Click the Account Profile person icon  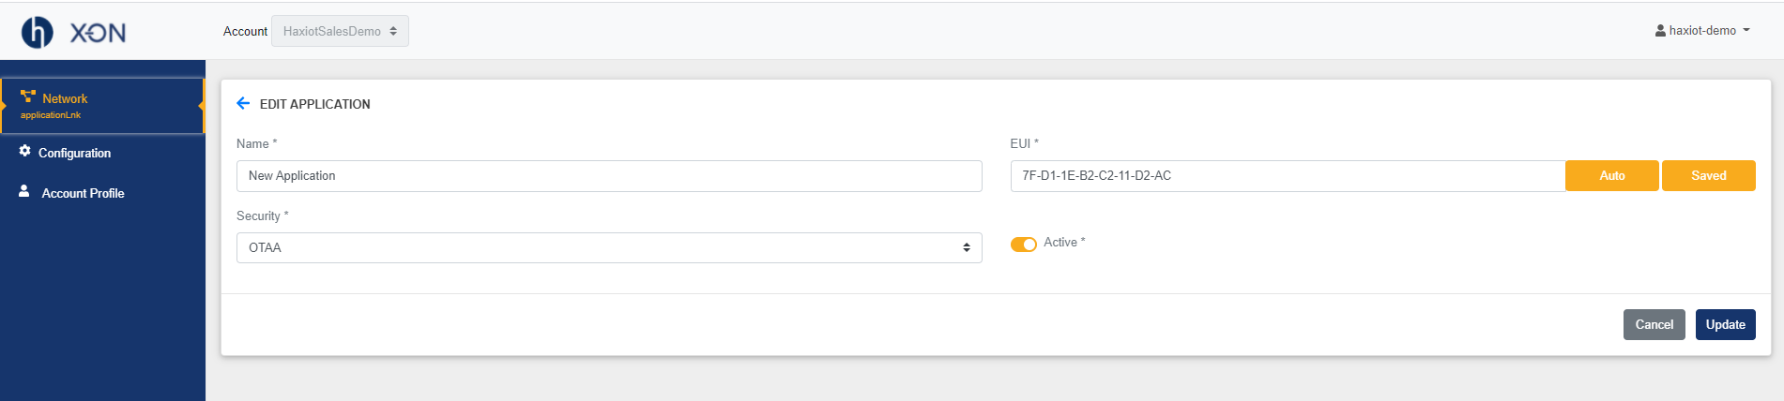(x=24, y=190)
